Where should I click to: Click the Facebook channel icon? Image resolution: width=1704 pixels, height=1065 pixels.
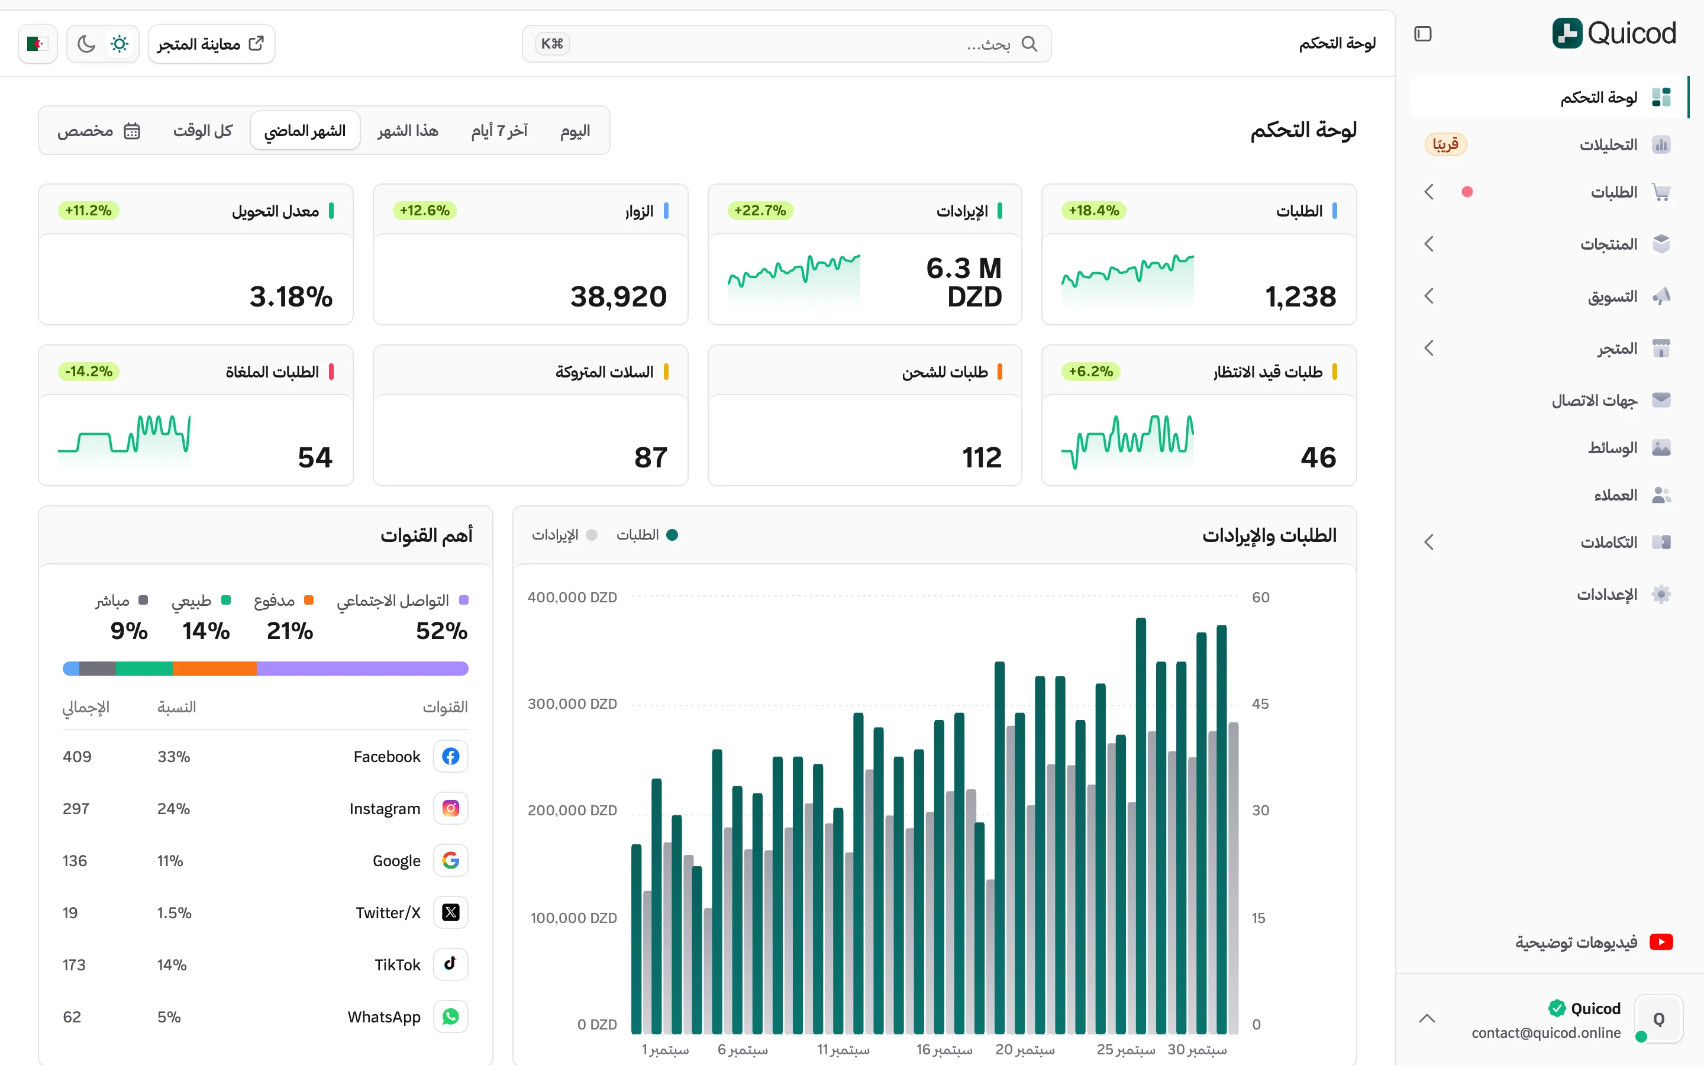pyautogui.click(x=451, y=757)
